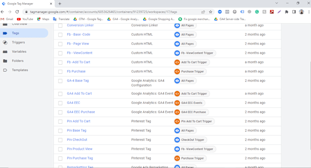311x168 pixels.
Task: Click trigger icon in Pin Product View row
Action: click(177, 149)
